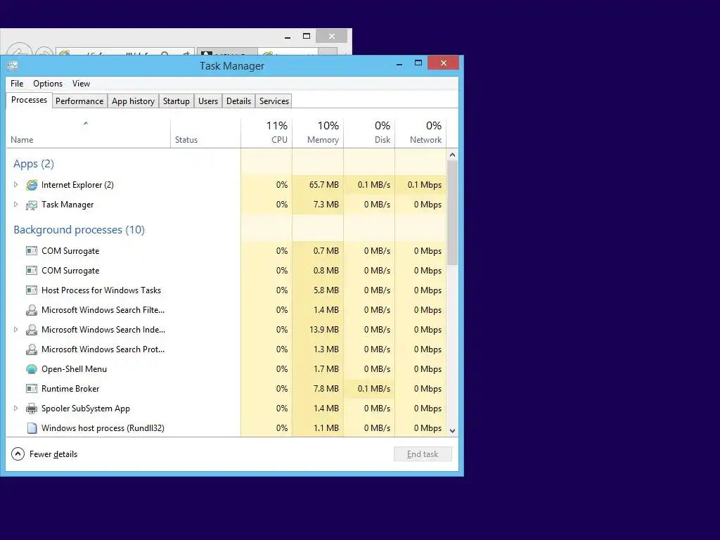Select the Runtime Broker process name
Screen dimensions: 720x540
pos(70,389)
